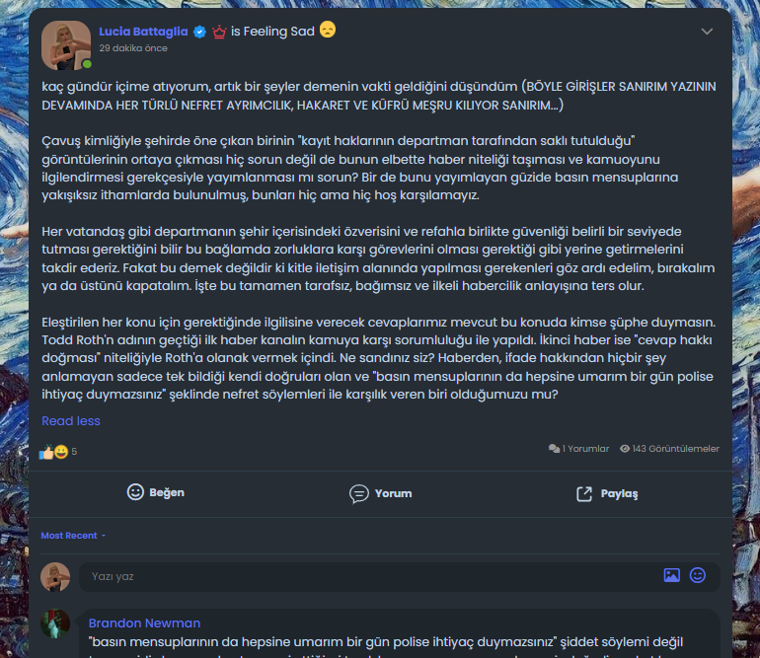The width and height of the screenshot is (760, 658).
Task: Collapse post with Read less
Action: [x=71, y=421]
